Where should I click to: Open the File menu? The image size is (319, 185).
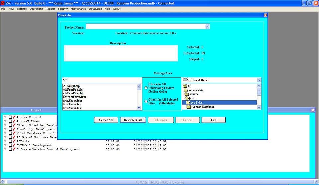tap(3, 9)
